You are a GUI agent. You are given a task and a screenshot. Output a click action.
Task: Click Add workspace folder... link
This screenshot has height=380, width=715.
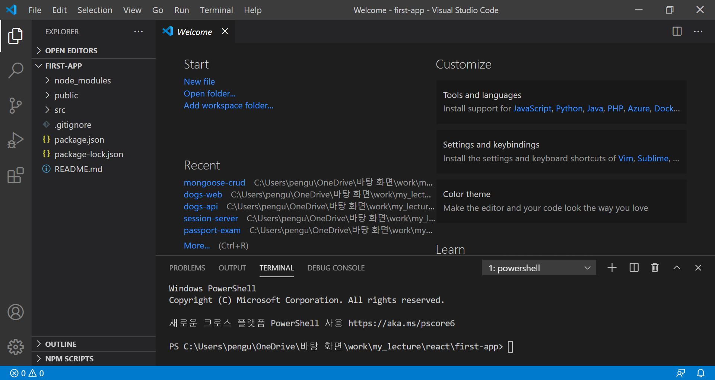coord(228,105)
